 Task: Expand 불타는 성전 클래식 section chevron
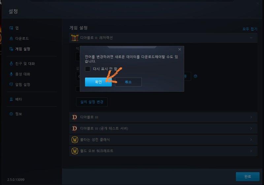click(x=251, y=139)
